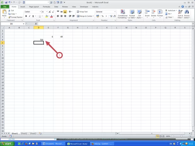
Task: Click the Increase Font Size icon
Action: [x=50, y=12]
